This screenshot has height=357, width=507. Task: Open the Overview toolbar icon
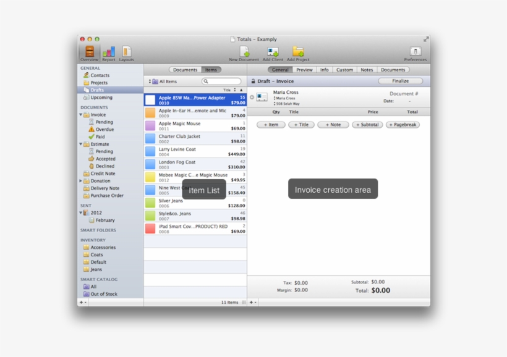pyautogui.click(x=89, y=51)
